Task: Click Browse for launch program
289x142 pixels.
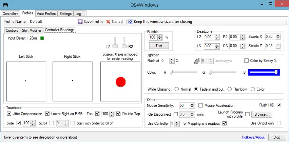Action: pyautogui.click(x=262, y=114)
